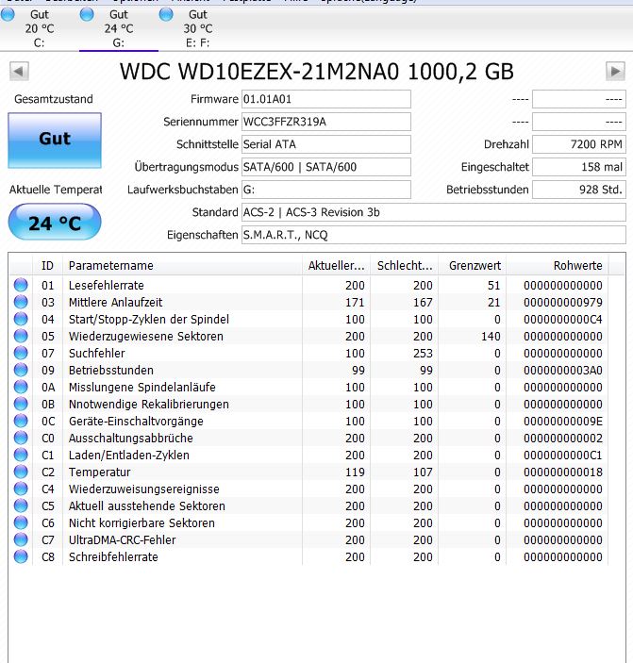Select the Mittlere Anlaufzeit parameter name

(115, 303)
